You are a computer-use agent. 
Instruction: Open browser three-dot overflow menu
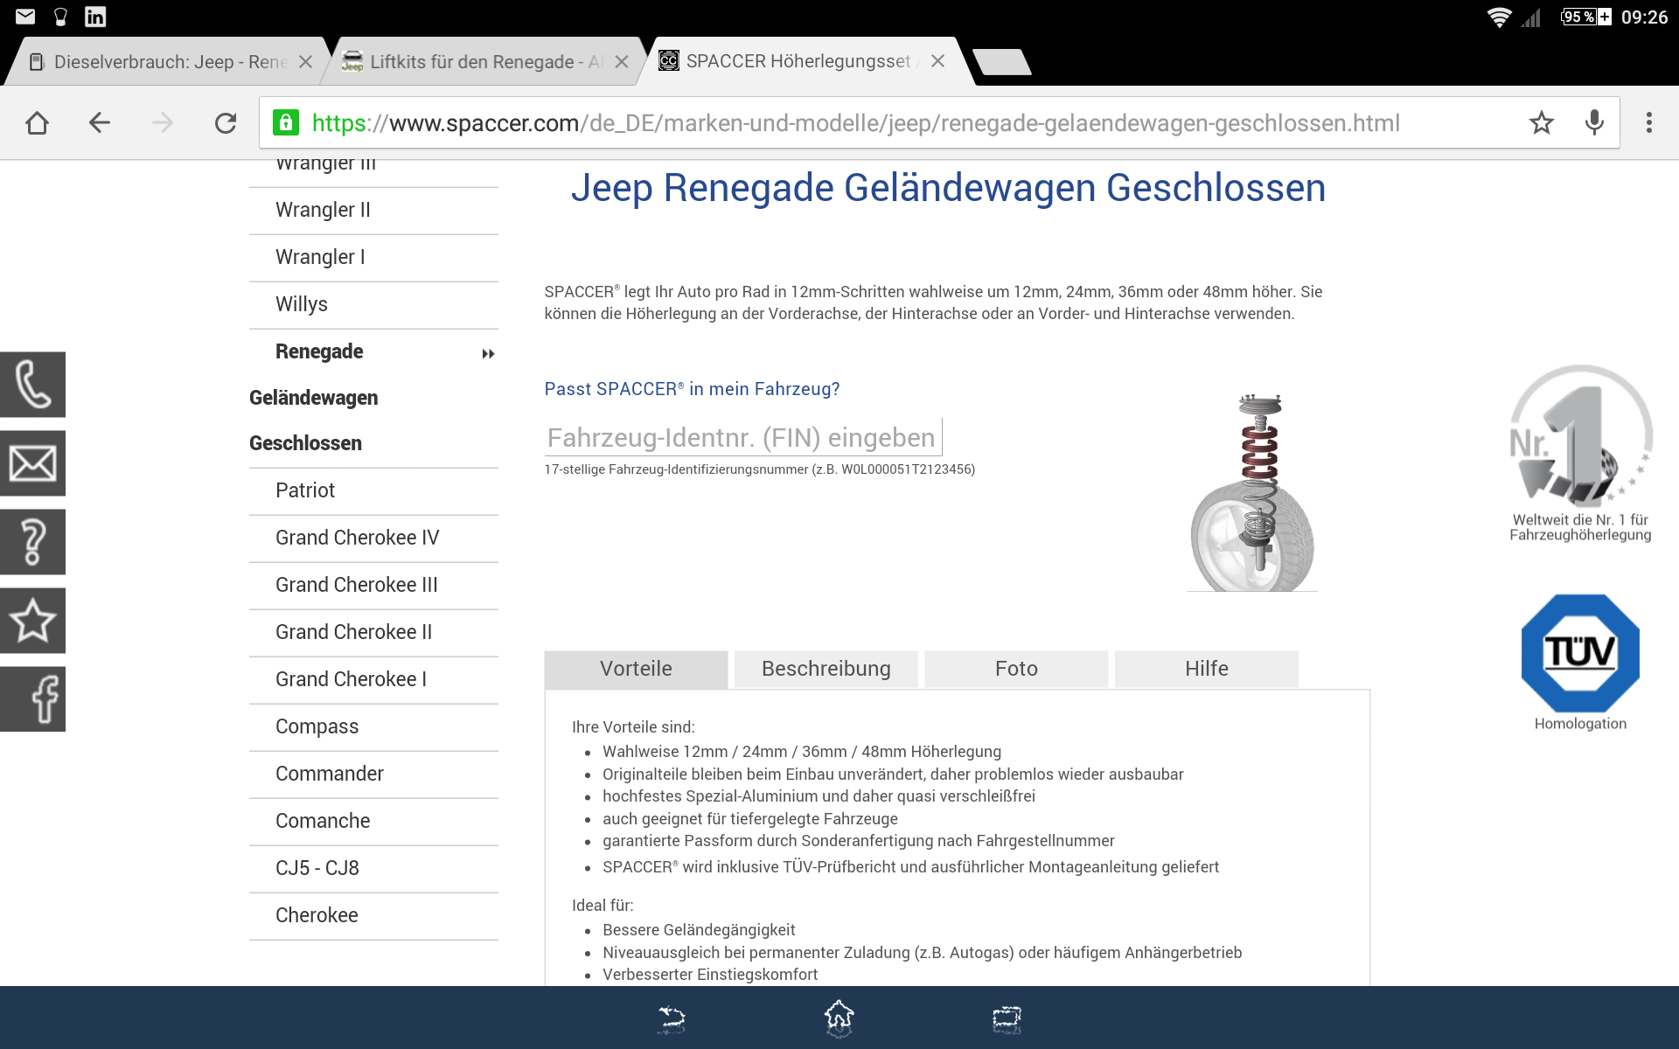click(1648, 123)
